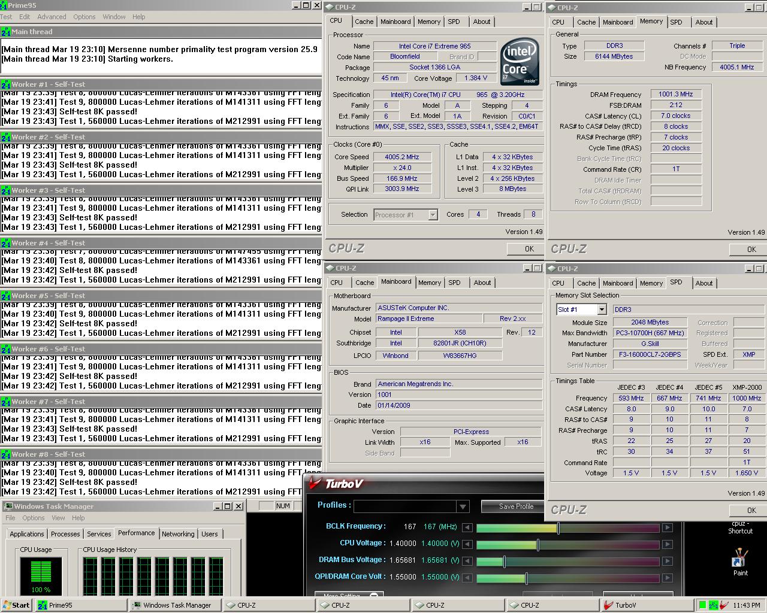
Task: Increase BCLK Frequency with the right arrow
Action: point(667,527)
